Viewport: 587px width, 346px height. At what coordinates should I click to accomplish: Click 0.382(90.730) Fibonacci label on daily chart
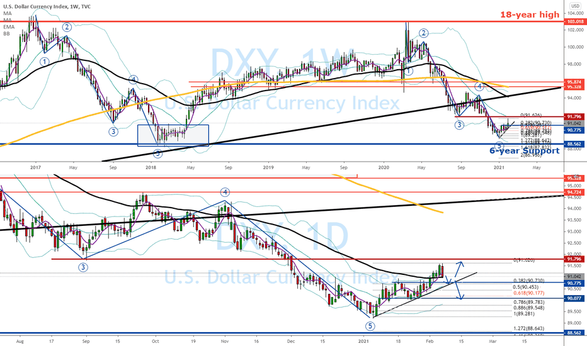click(x=529, y=281)
